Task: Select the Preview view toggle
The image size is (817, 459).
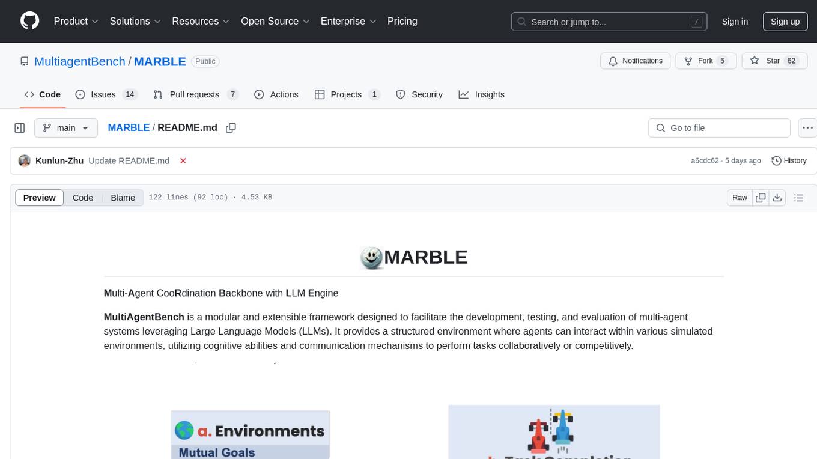Action: pyautogui.click(x=40, y=198)
